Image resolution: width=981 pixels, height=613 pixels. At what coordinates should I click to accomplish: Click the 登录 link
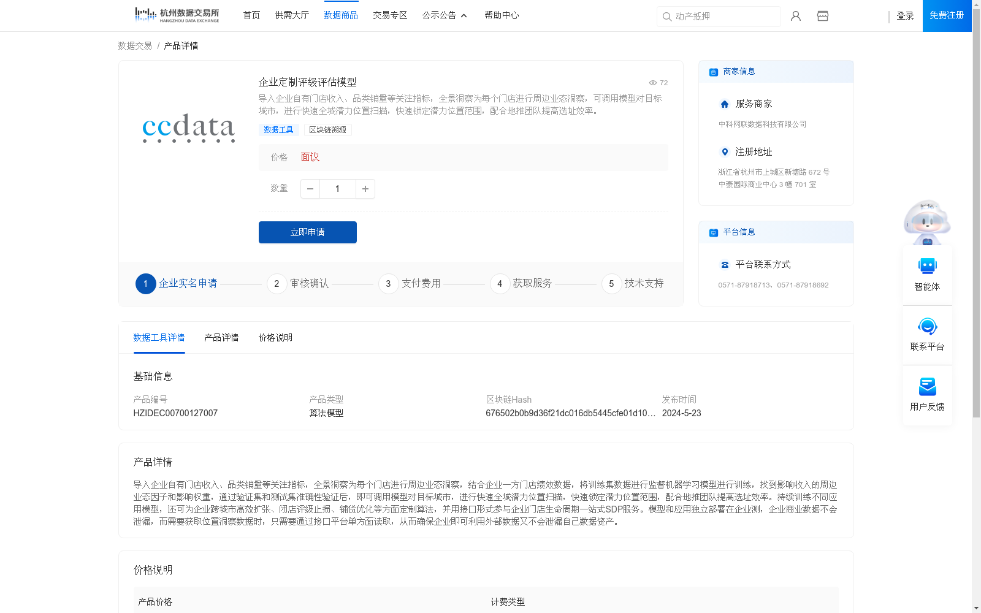[905, 16]
